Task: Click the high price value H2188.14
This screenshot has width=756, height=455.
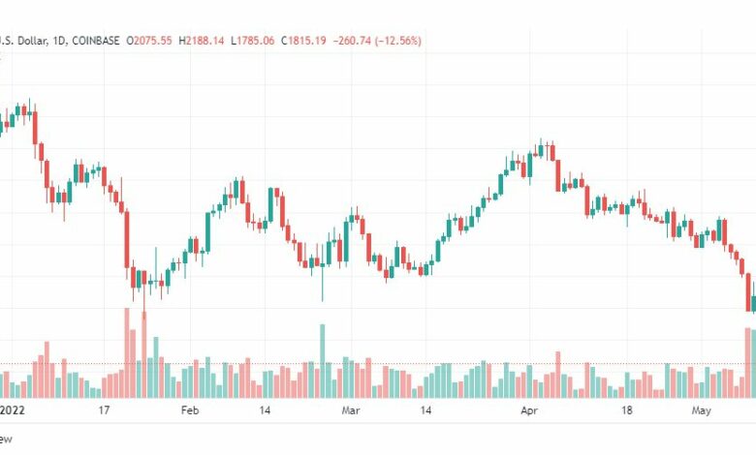Action: (x=201, y=41)
